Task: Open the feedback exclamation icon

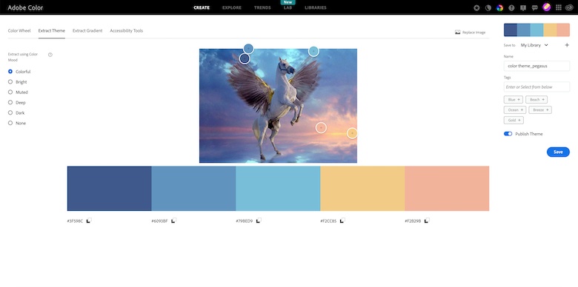Action: pos(523,7)
